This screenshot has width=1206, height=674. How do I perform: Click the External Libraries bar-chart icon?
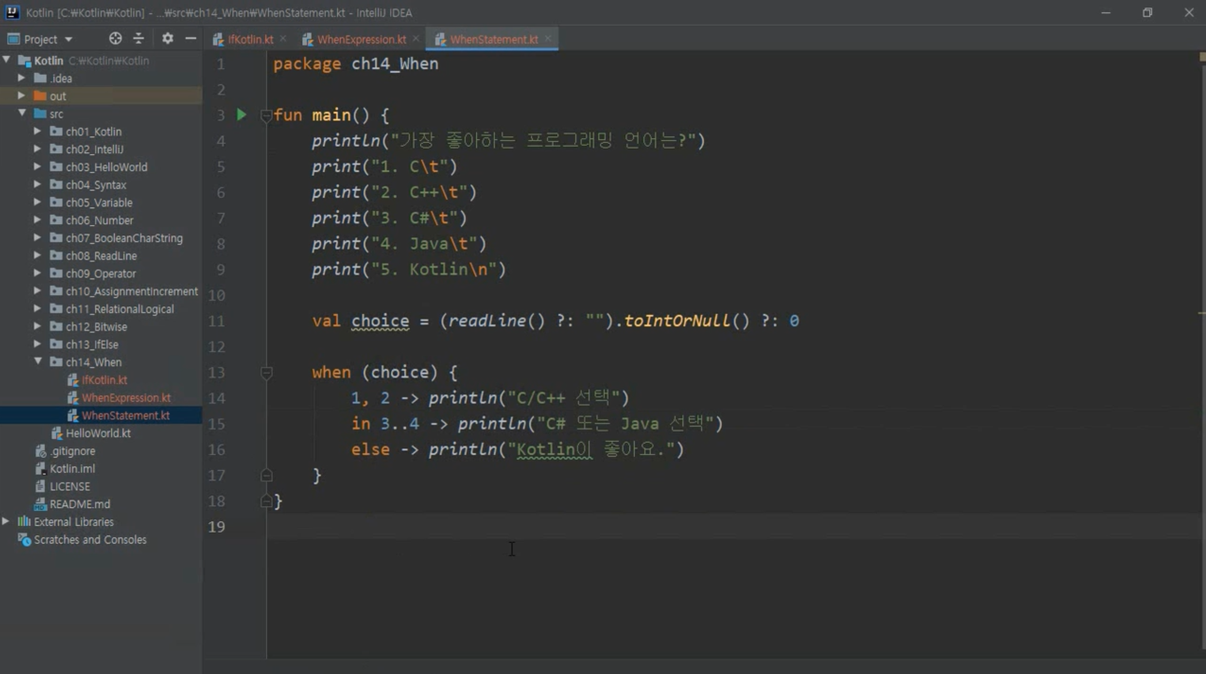pos(24,521)
